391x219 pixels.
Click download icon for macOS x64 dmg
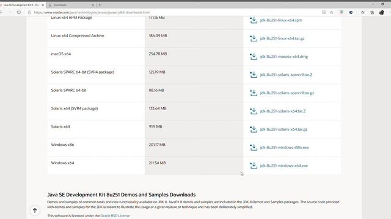(x=254, y=57)
